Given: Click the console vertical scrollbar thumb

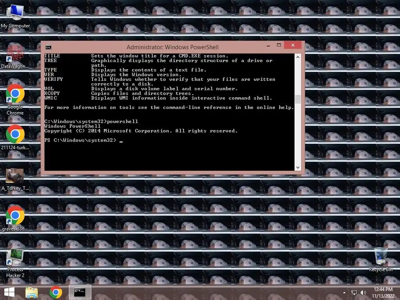Looking at the screenshot, I should 298,99.
